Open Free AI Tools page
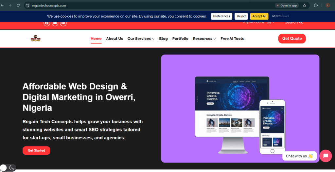 pos(232,39)
